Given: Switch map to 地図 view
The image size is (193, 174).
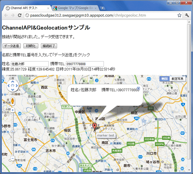Looking at the screenshot, I should click(164, 79).
